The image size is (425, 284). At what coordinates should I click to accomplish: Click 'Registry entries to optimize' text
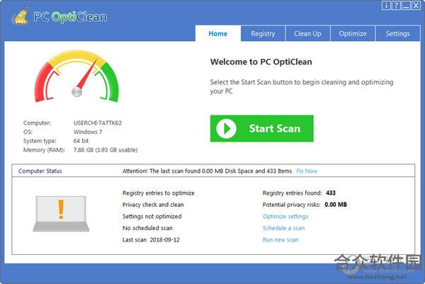pos(159,193)
